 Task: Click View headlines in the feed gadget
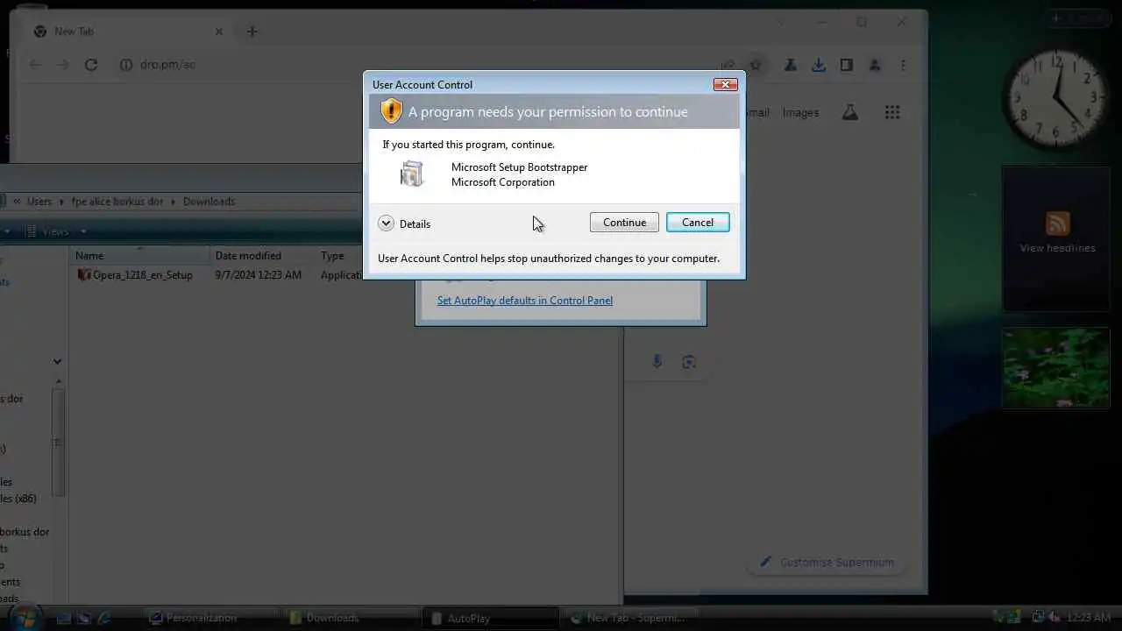[1057, 248]
